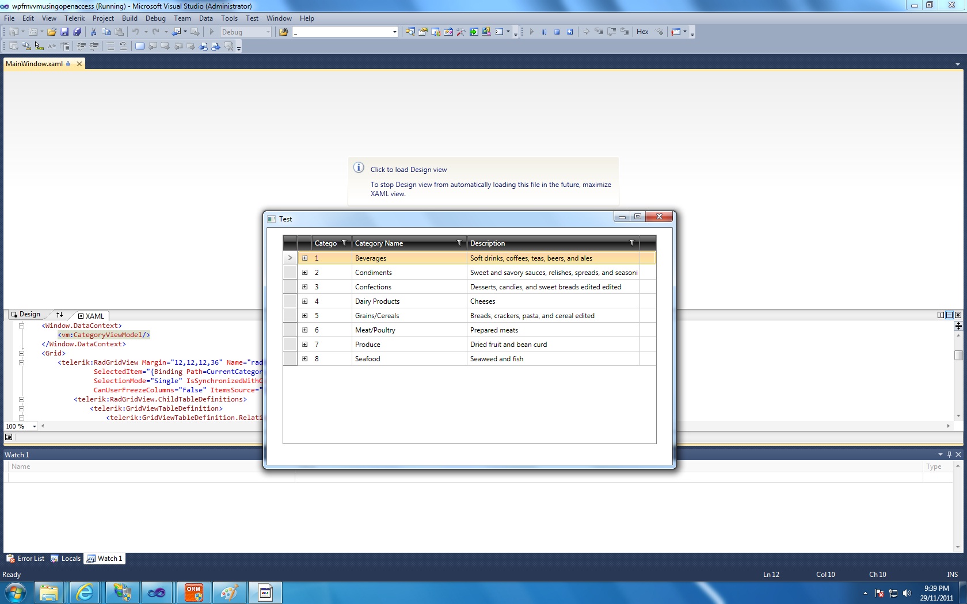Open File toolbar icon in Visual Studio
Viewport: 967px width, 604px height.
point(52,32)
